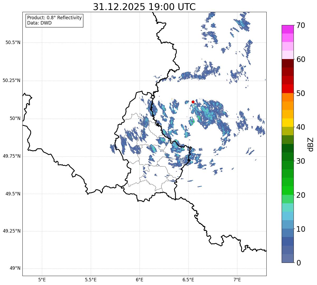Click the colorbar tick label "40"
This screenshot has width=317, height=285.
tap(301, 127)
